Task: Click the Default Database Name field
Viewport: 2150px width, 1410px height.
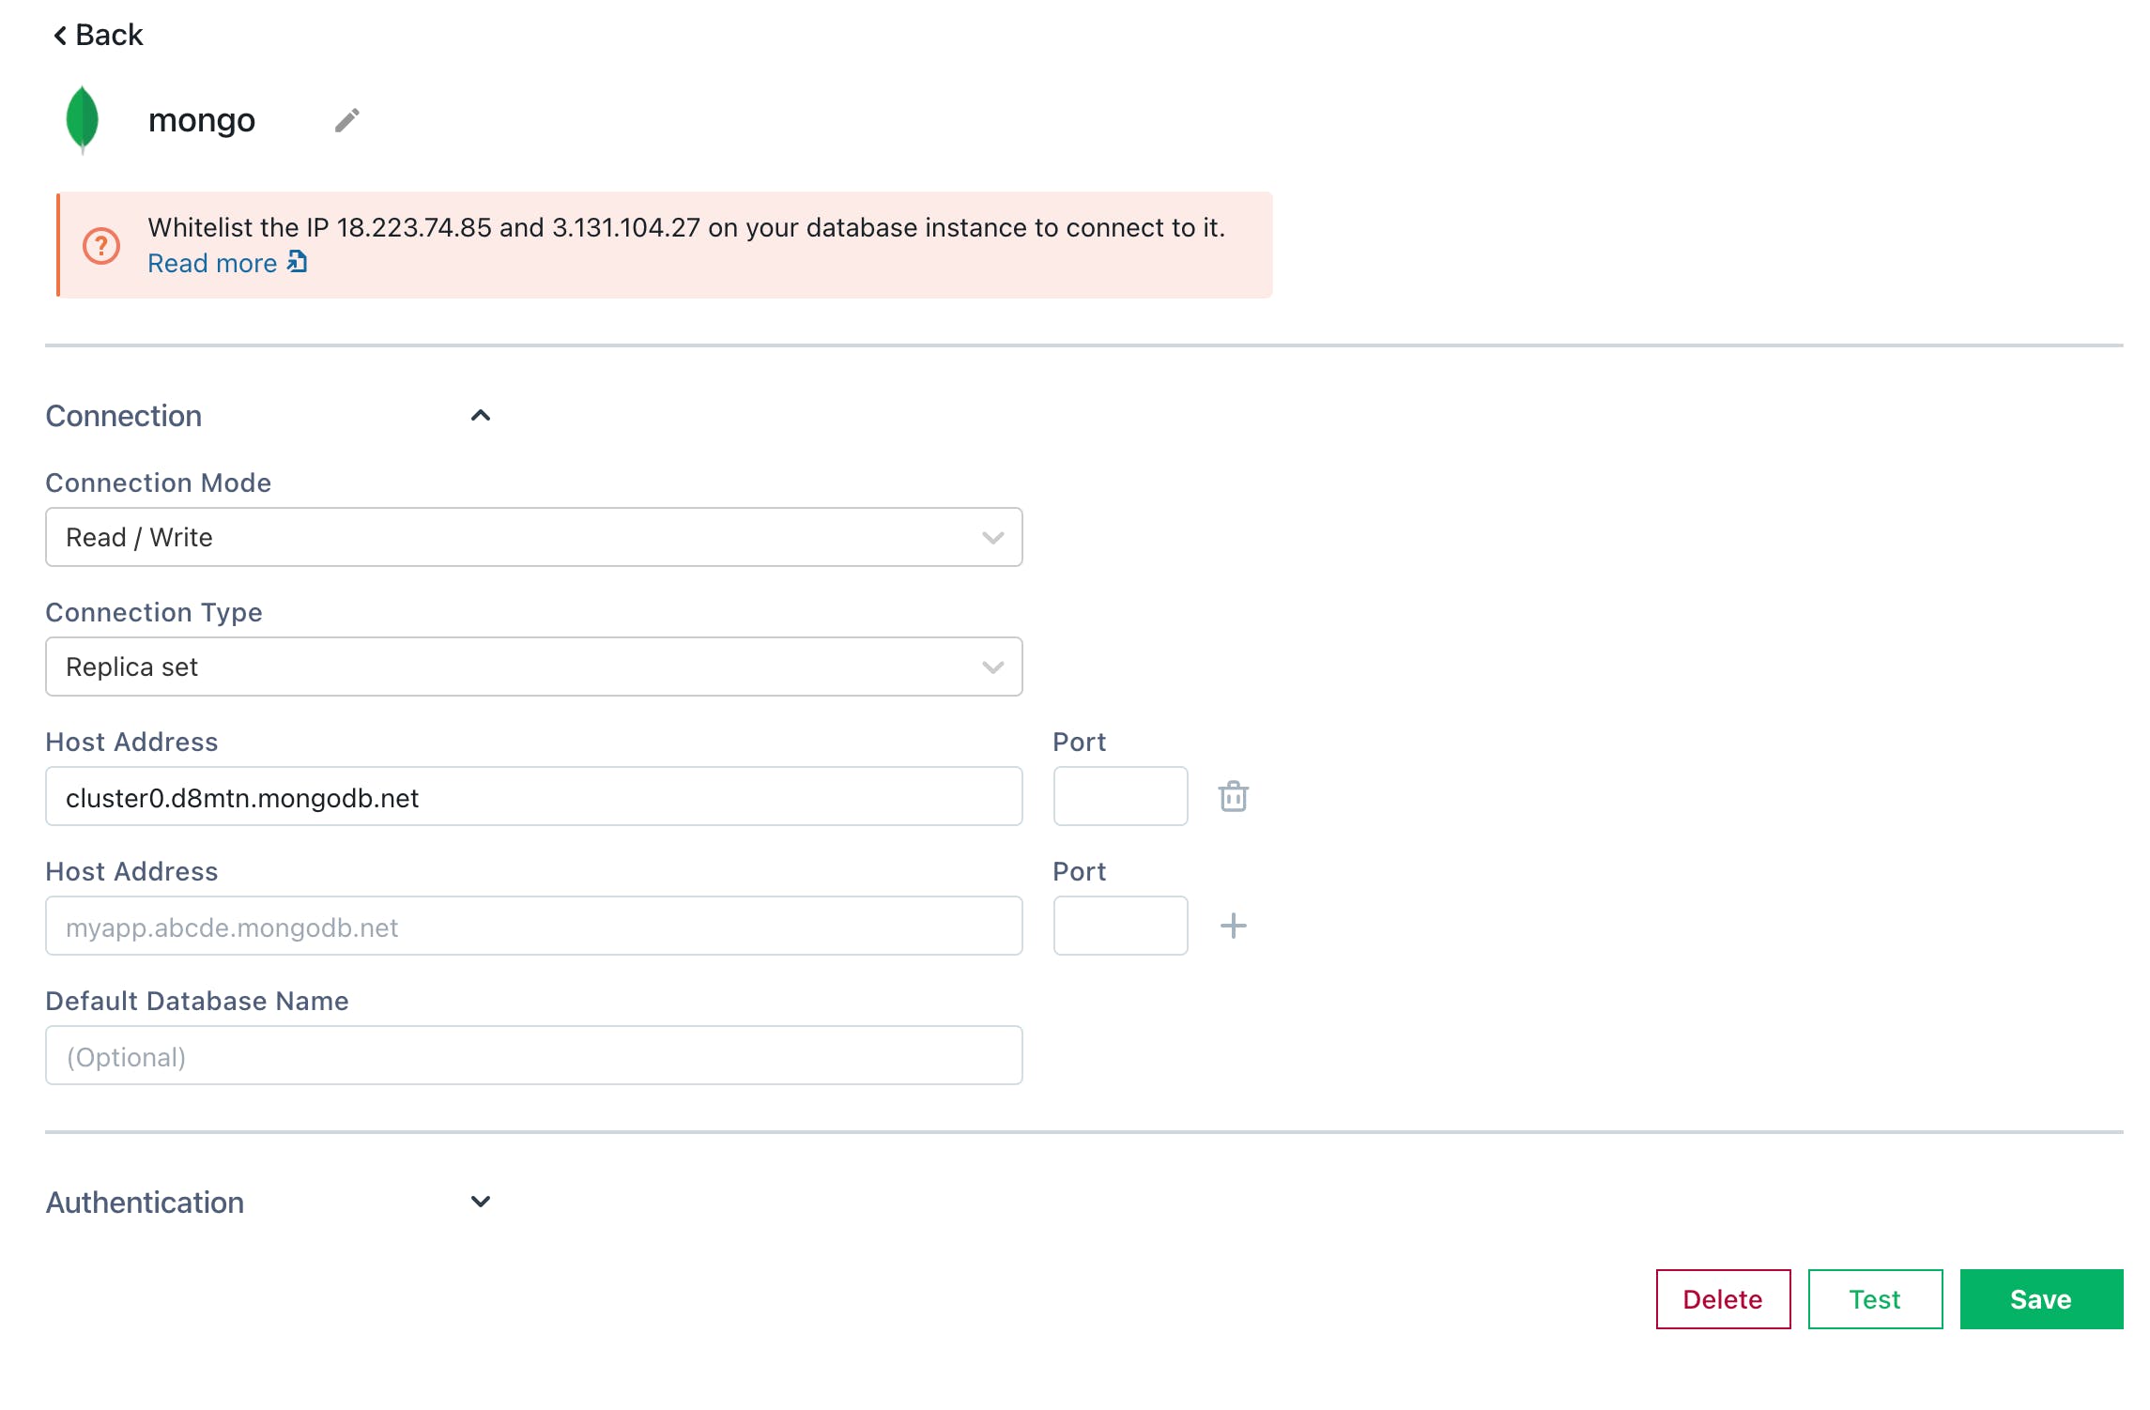Action: [x=533, y=1056]
